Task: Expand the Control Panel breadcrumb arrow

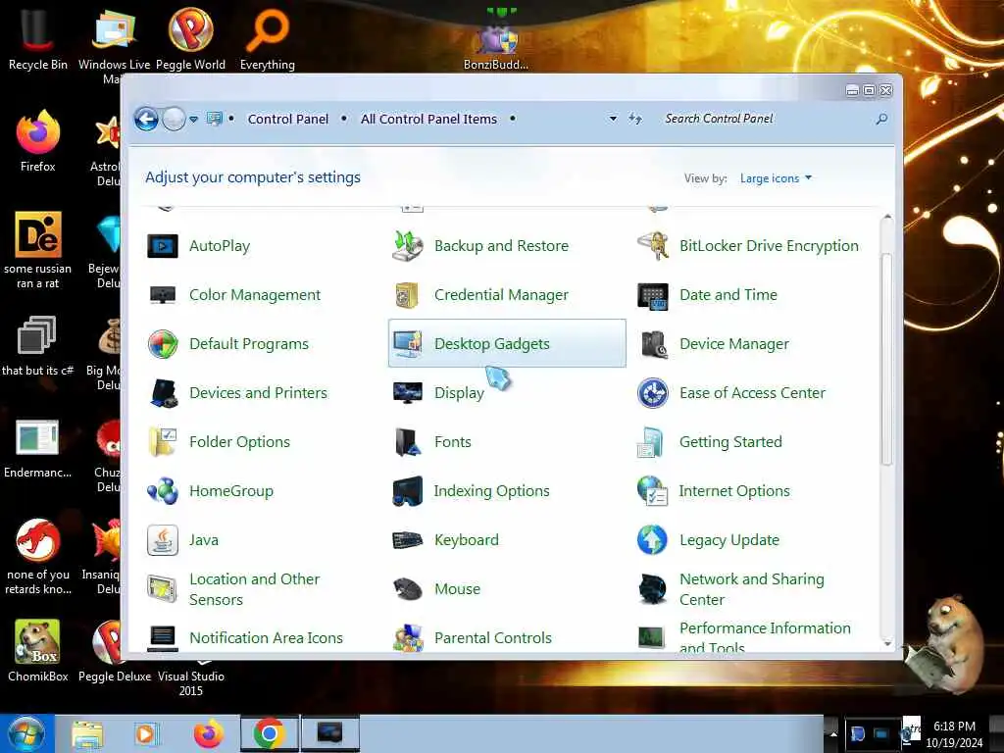Action: click(x=344, y=119)
